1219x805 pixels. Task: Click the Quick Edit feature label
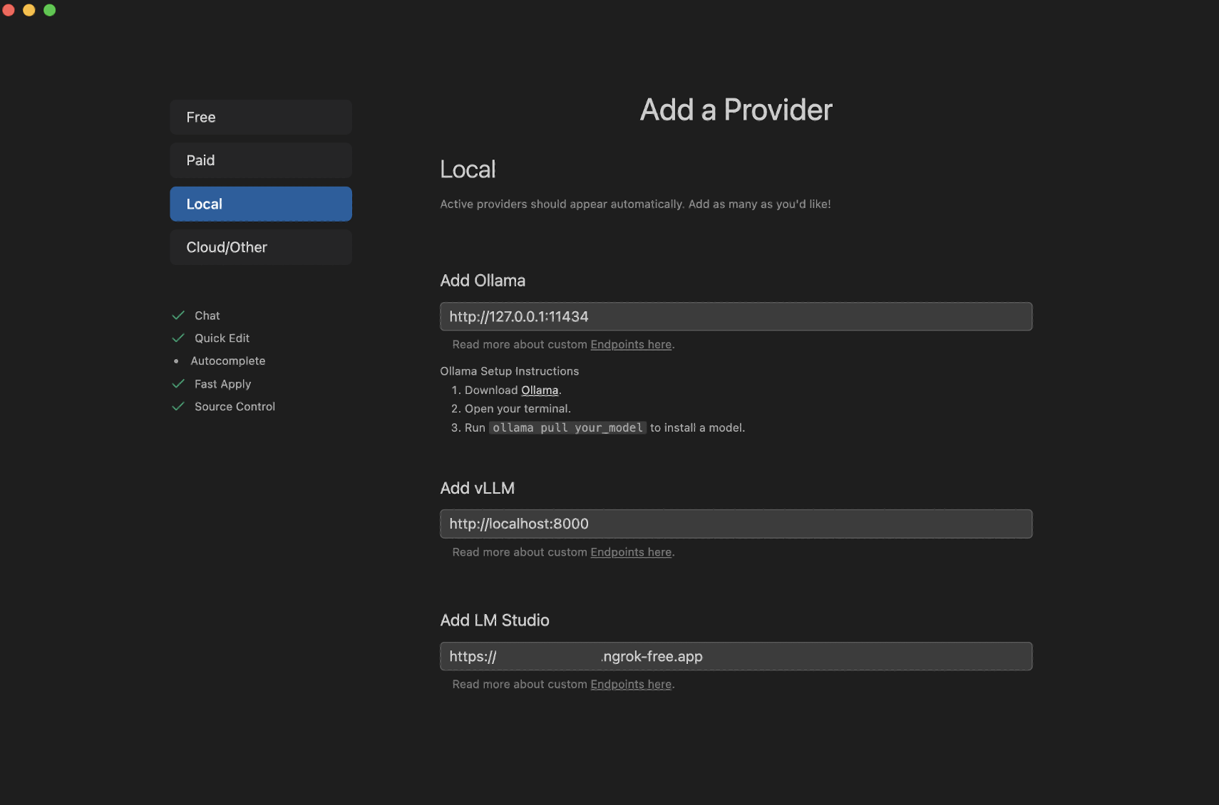(x=222, y=338)
